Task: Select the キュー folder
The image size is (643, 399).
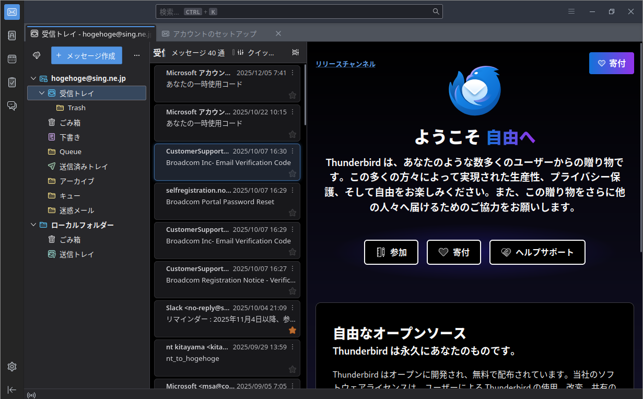Action: 87,195
